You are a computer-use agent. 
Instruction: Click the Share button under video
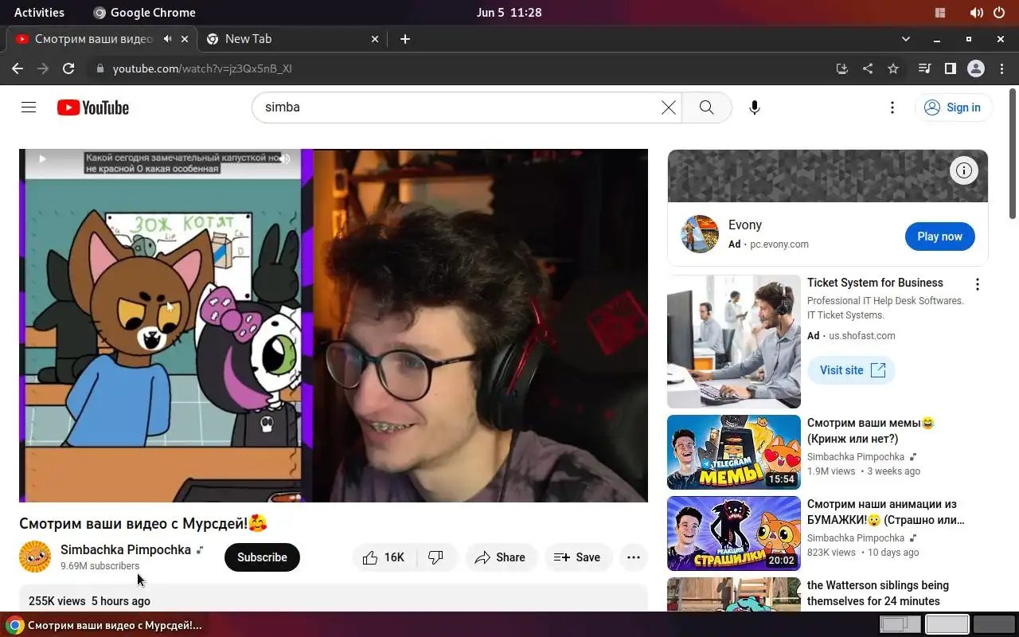(500, 557)
